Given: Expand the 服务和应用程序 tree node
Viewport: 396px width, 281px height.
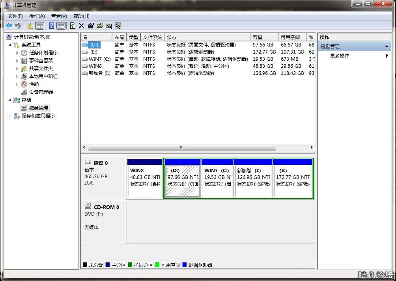Looking at the screenshot, I should (10, 116).
